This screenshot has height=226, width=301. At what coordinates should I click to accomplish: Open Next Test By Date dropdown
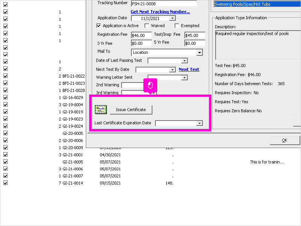pos(172,70)
